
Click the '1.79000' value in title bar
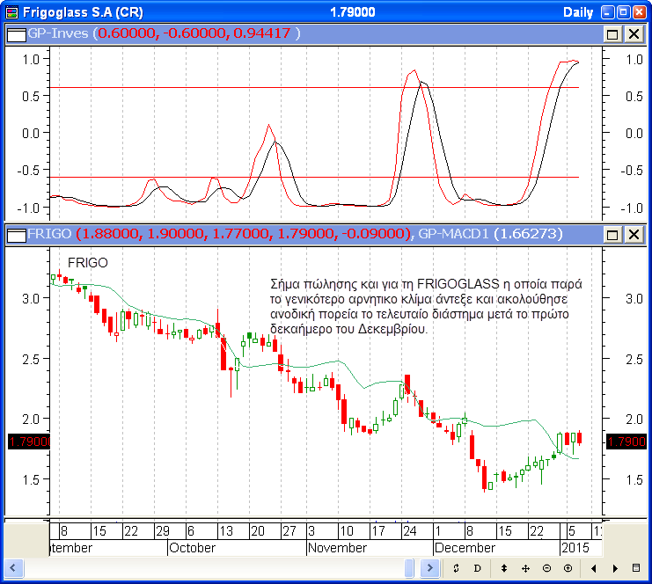coord(353,12)
